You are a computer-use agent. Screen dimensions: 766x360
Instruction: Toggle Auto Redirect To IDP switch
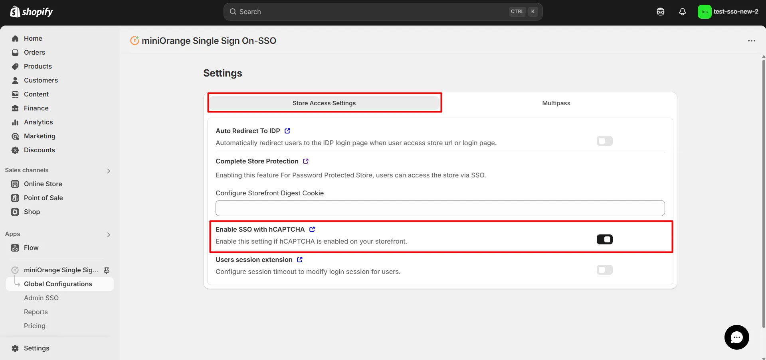604,141
